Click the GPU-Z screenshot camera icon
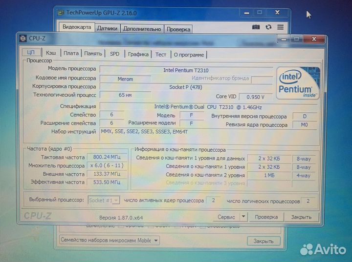Screen dimensions: 352x262 click(x=256, y=27)
